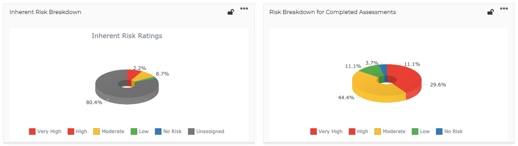Toggle Very High legend in Inherent Risk chart
The width and height of the screenshot is (518, 146).
point(45,131)
